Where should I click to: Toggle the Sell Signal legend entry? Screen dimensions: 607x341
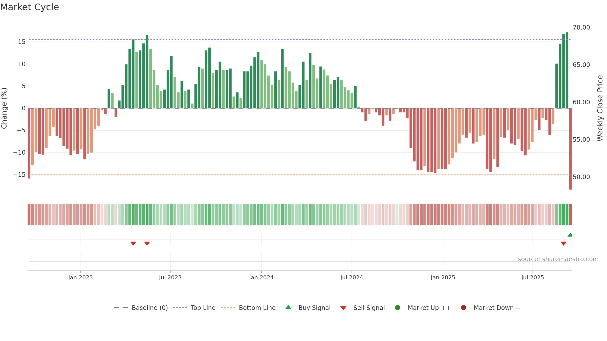coord(362,308)
